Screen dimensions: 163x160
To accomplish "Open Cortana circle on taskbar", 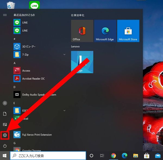I will coord(91,156).
